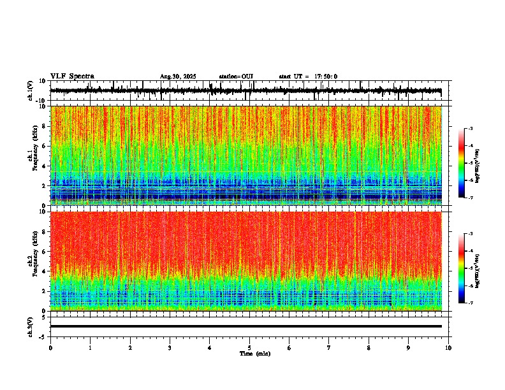
Task: Click time axis tick label "1"
Action: click(x=90, y=348)
